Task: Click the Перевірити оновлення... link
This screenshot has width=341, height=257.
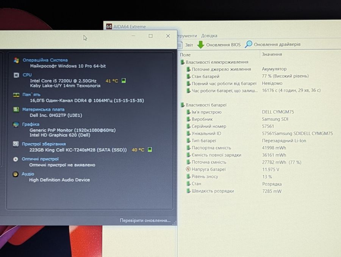Action: click(145, 221)
